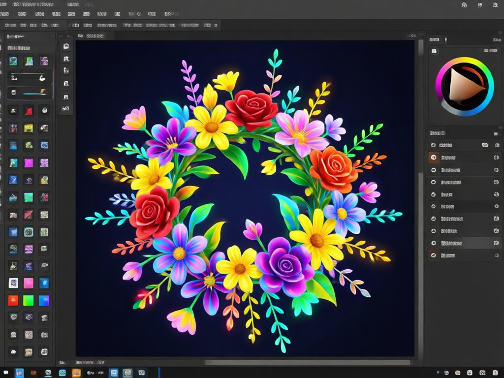Select the bottom tool in the narrow vertical tool strip

point(65,109)
